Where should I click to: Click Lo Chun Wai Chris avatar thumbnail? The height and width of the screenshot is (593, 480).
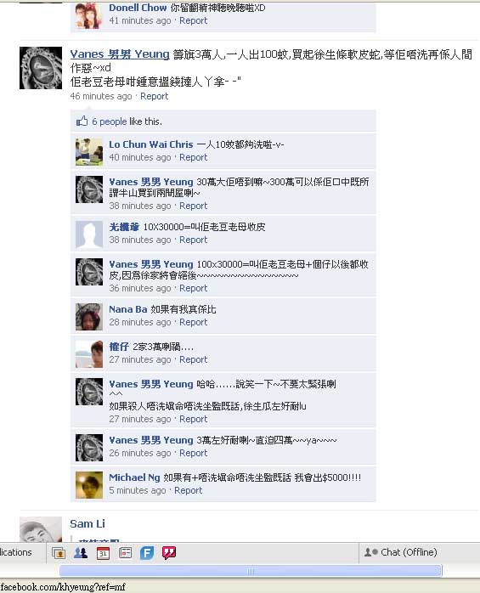click(x=89, y=152)
